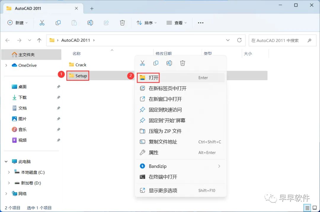Choose 在新窗口中打开 in the context menu
Image resolution: width=320 pixels, height=212 pixels.
coord(181,99)
